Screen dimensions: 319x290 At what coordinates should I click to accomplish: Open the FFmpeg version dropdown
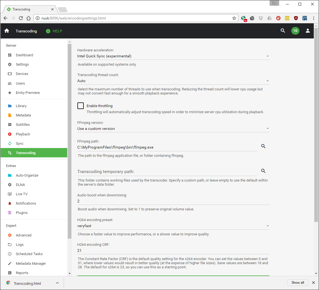tap(173, 129)
